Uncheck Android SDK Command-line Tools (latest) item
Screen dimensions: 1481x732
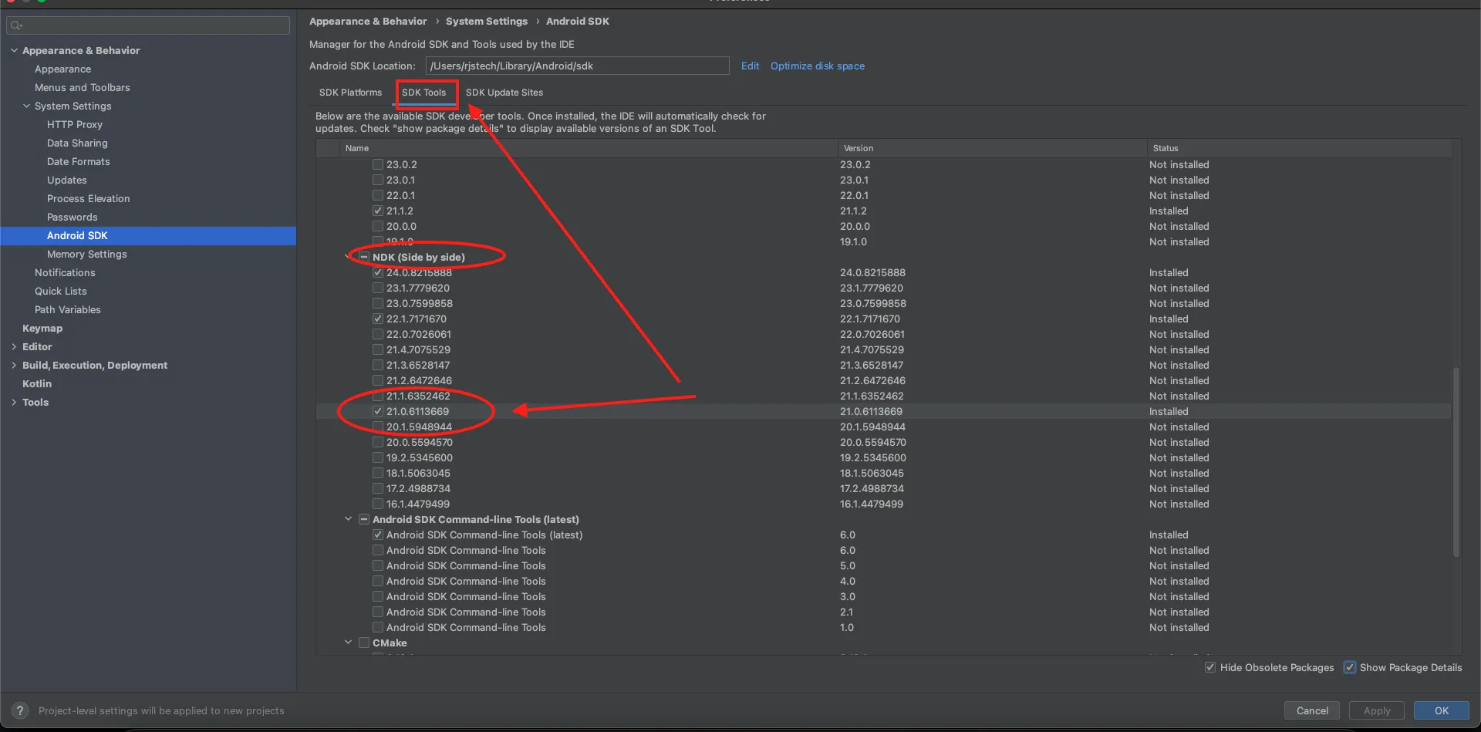click(378, 535)
